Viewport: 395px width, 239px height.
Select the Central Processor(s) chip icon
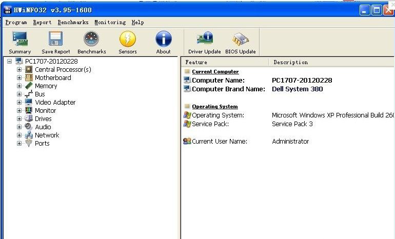point(29,69)
